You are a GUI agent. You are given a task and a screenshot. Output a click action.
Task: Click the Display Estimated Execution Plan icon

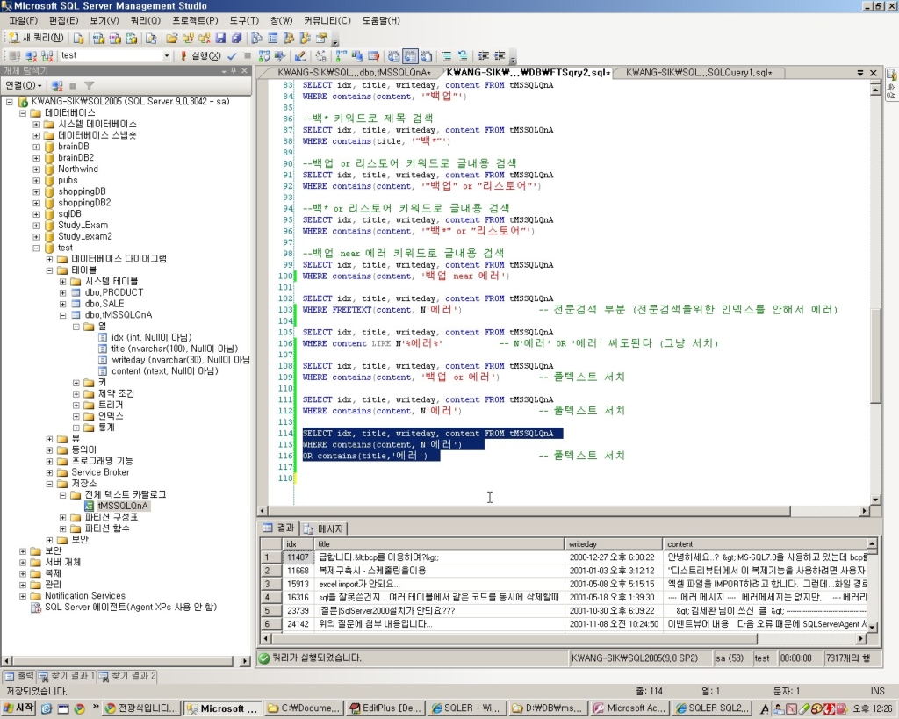tap(263, 55)
